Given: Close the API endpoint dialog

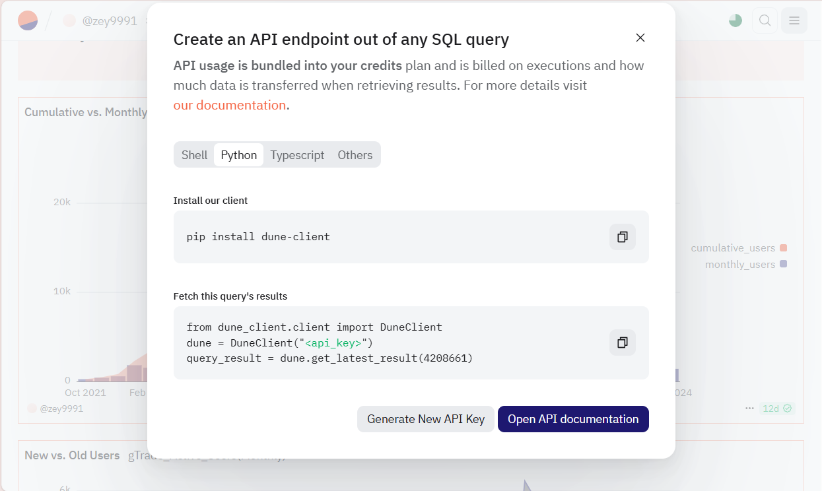Looking at the screenshot, I should pyautogui.click(x=640, y=38).
